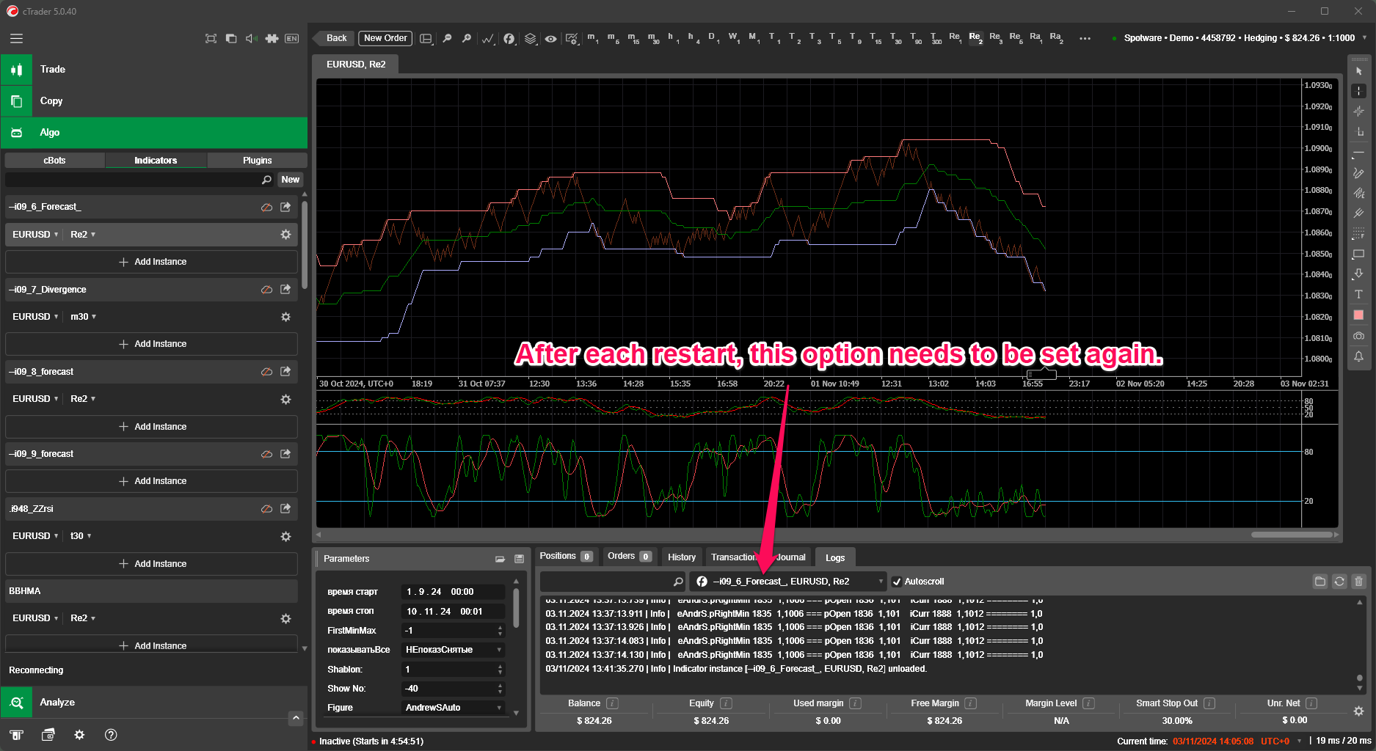Switch to Plugins tab
This screenshot has width=1376, height=751.
tap(257, 160)
